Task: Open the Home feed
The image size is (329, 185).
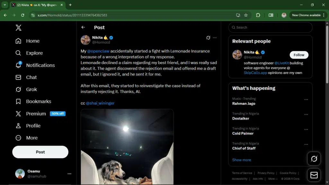Action: tap(32, 41)
